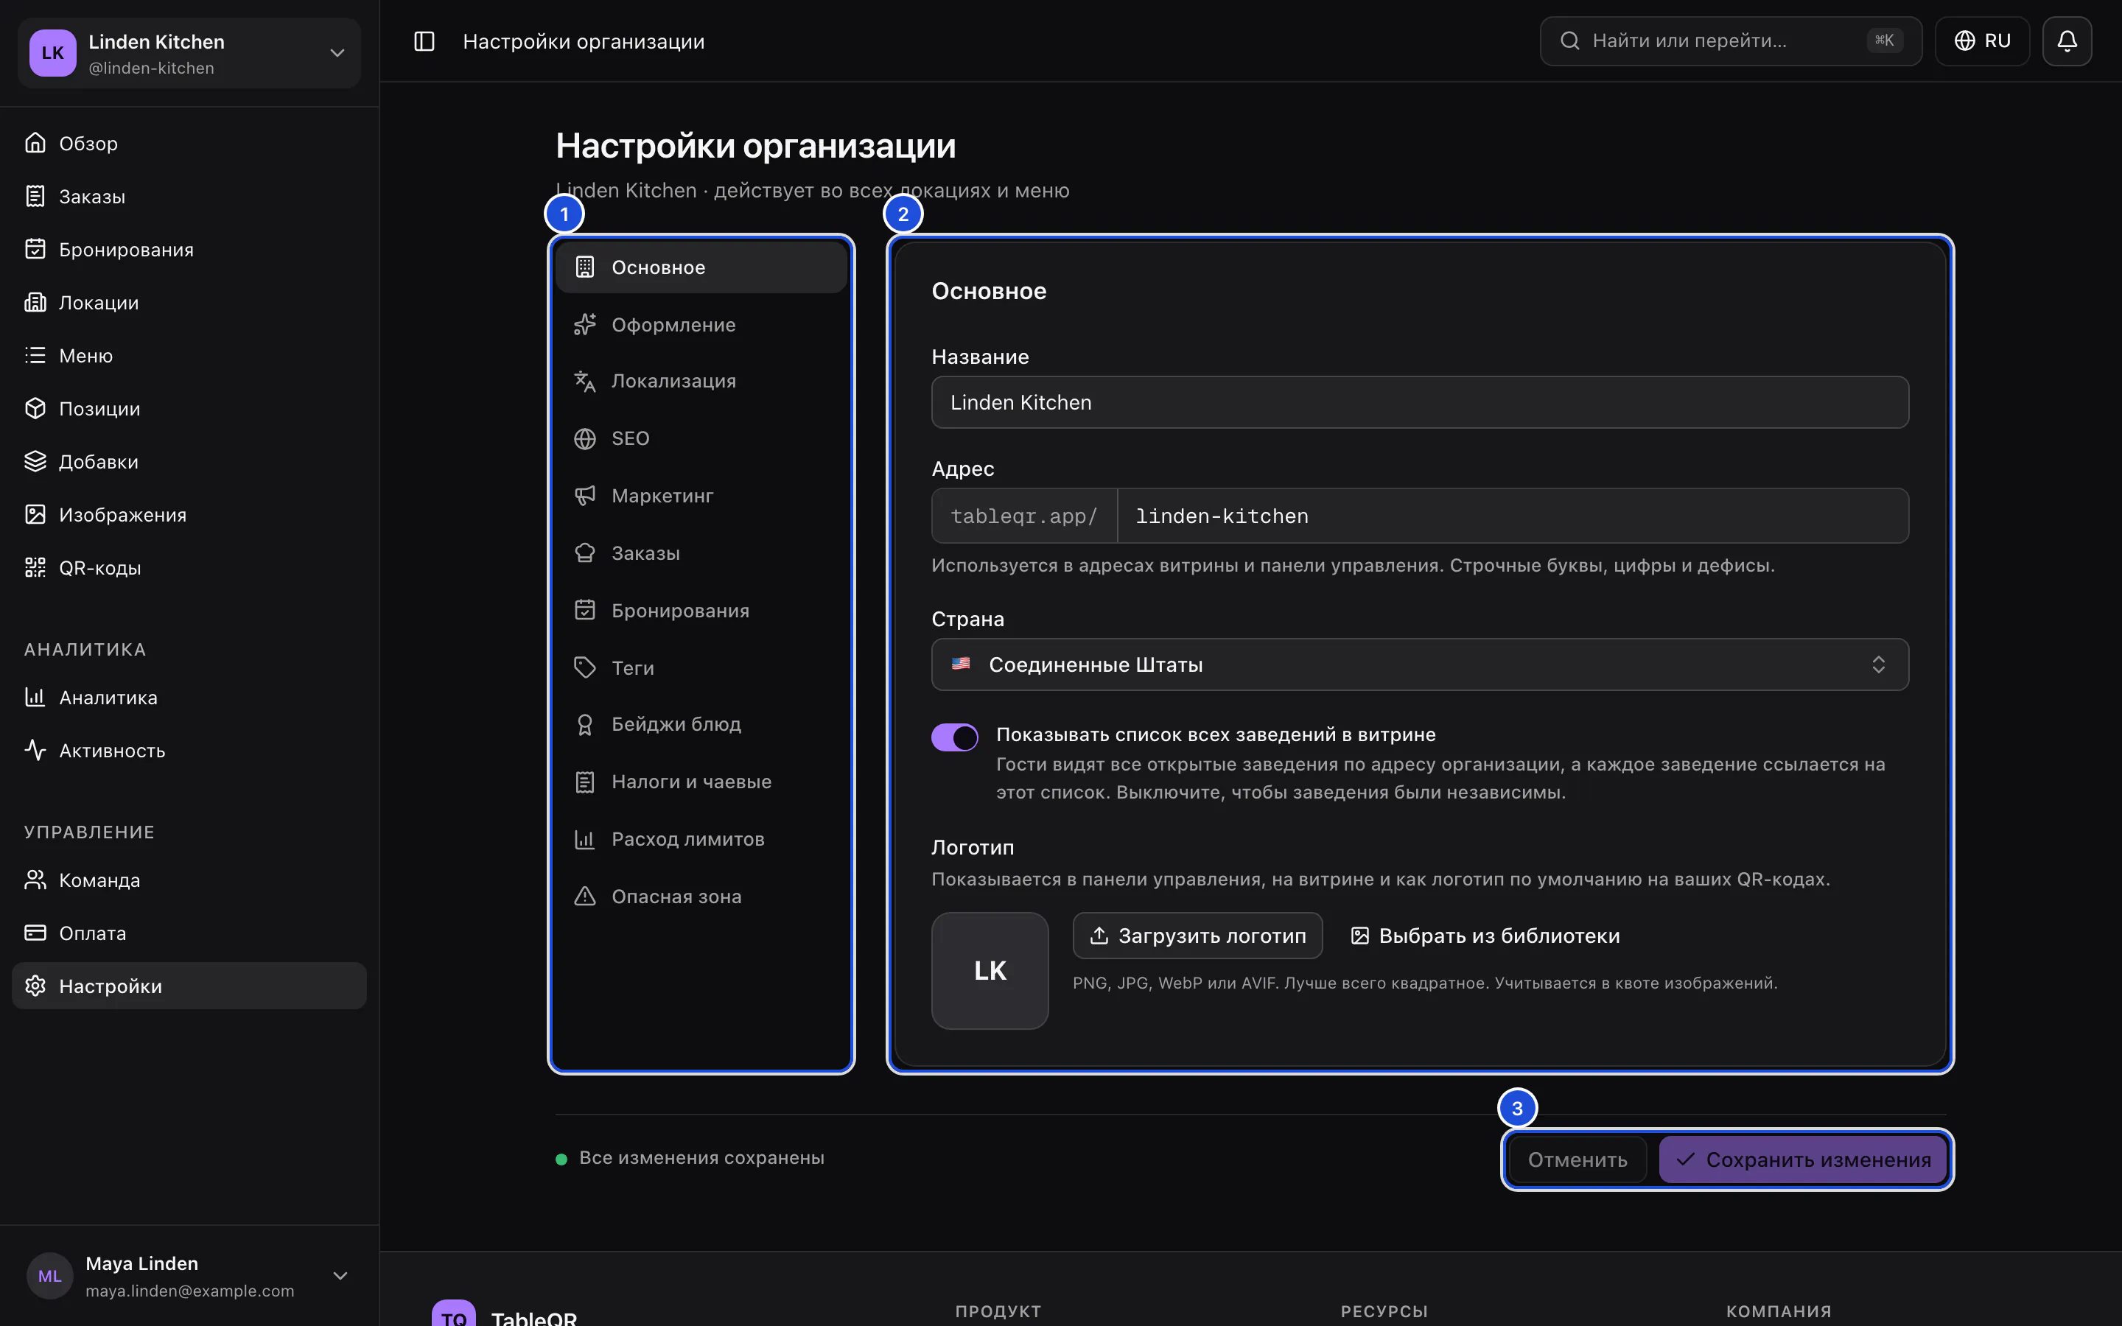Open Меню section
This screenshot has width=2122, height=1326.
pyautogui.click(x=189, y=355)
